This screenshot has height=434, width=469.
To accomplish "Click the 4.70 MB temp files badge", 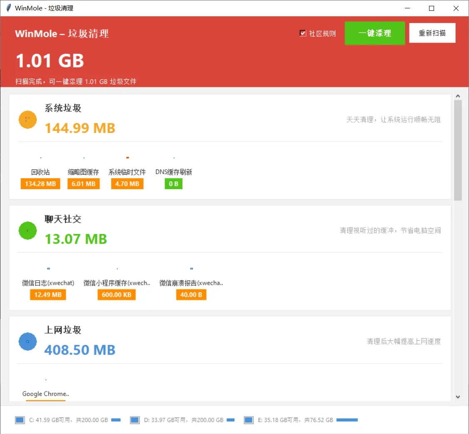I will click(x=127, y=184).
